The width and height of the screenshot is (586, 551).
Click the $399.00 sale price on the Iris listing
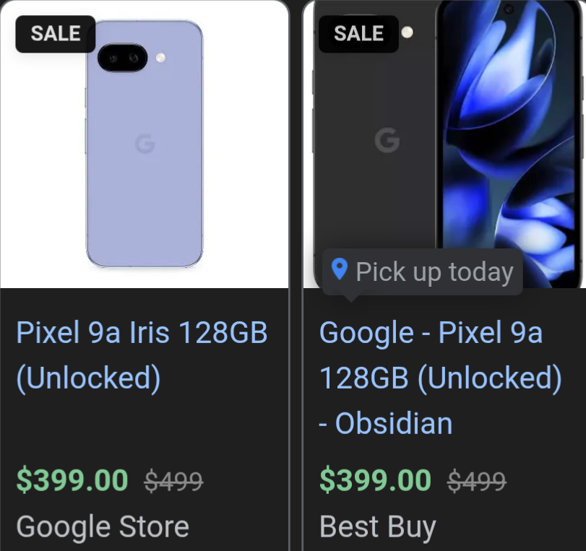click(72, 480)
